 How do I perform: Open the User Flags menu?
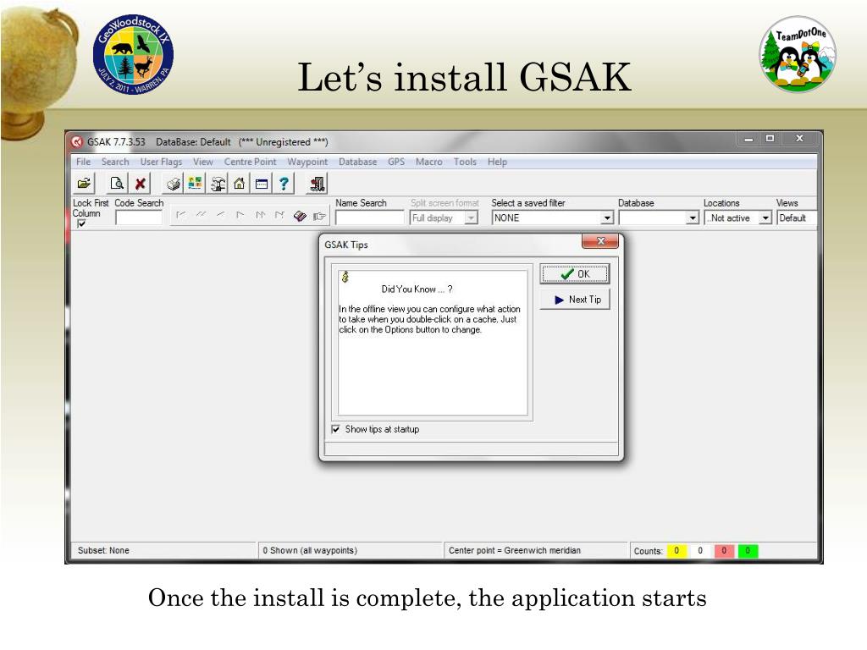pos(161,162)
